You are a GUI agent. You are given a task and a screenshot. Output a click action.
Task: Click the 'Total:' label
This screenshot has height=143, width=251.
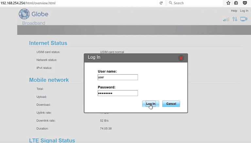(x=40, y=89)
